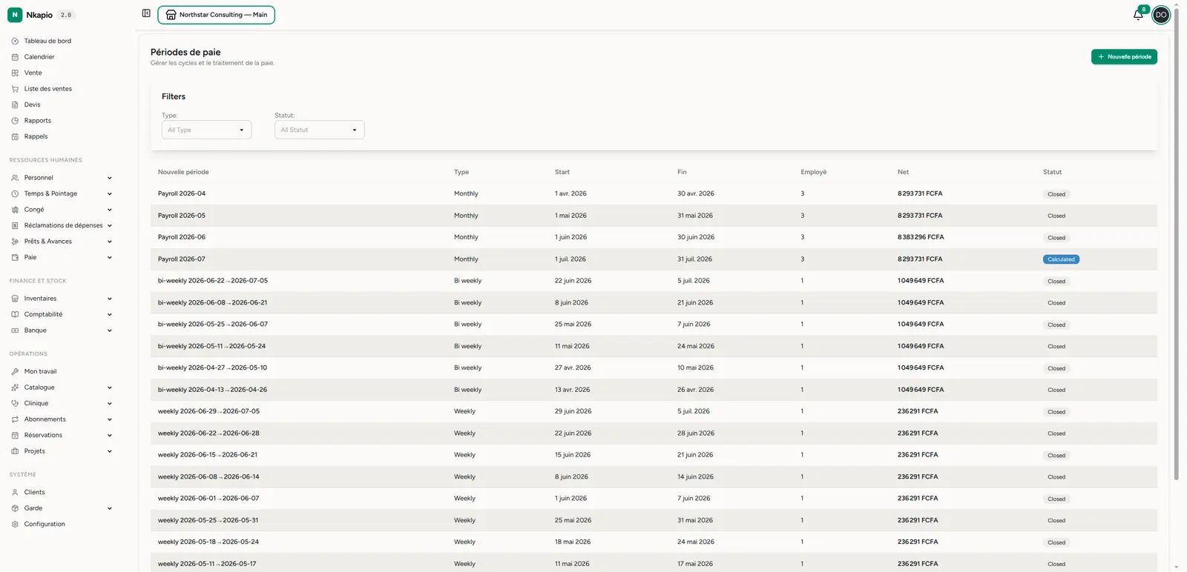Open the Congé menu item
The width and height of the screenshot is (1187, 572).
tap(62, 210)
